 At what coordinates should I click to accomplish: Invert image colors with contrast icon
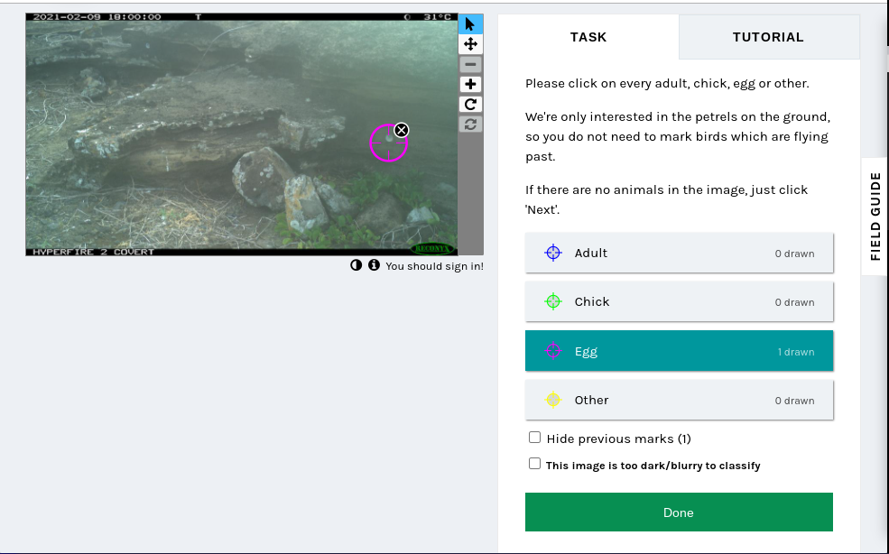point(357,264)
